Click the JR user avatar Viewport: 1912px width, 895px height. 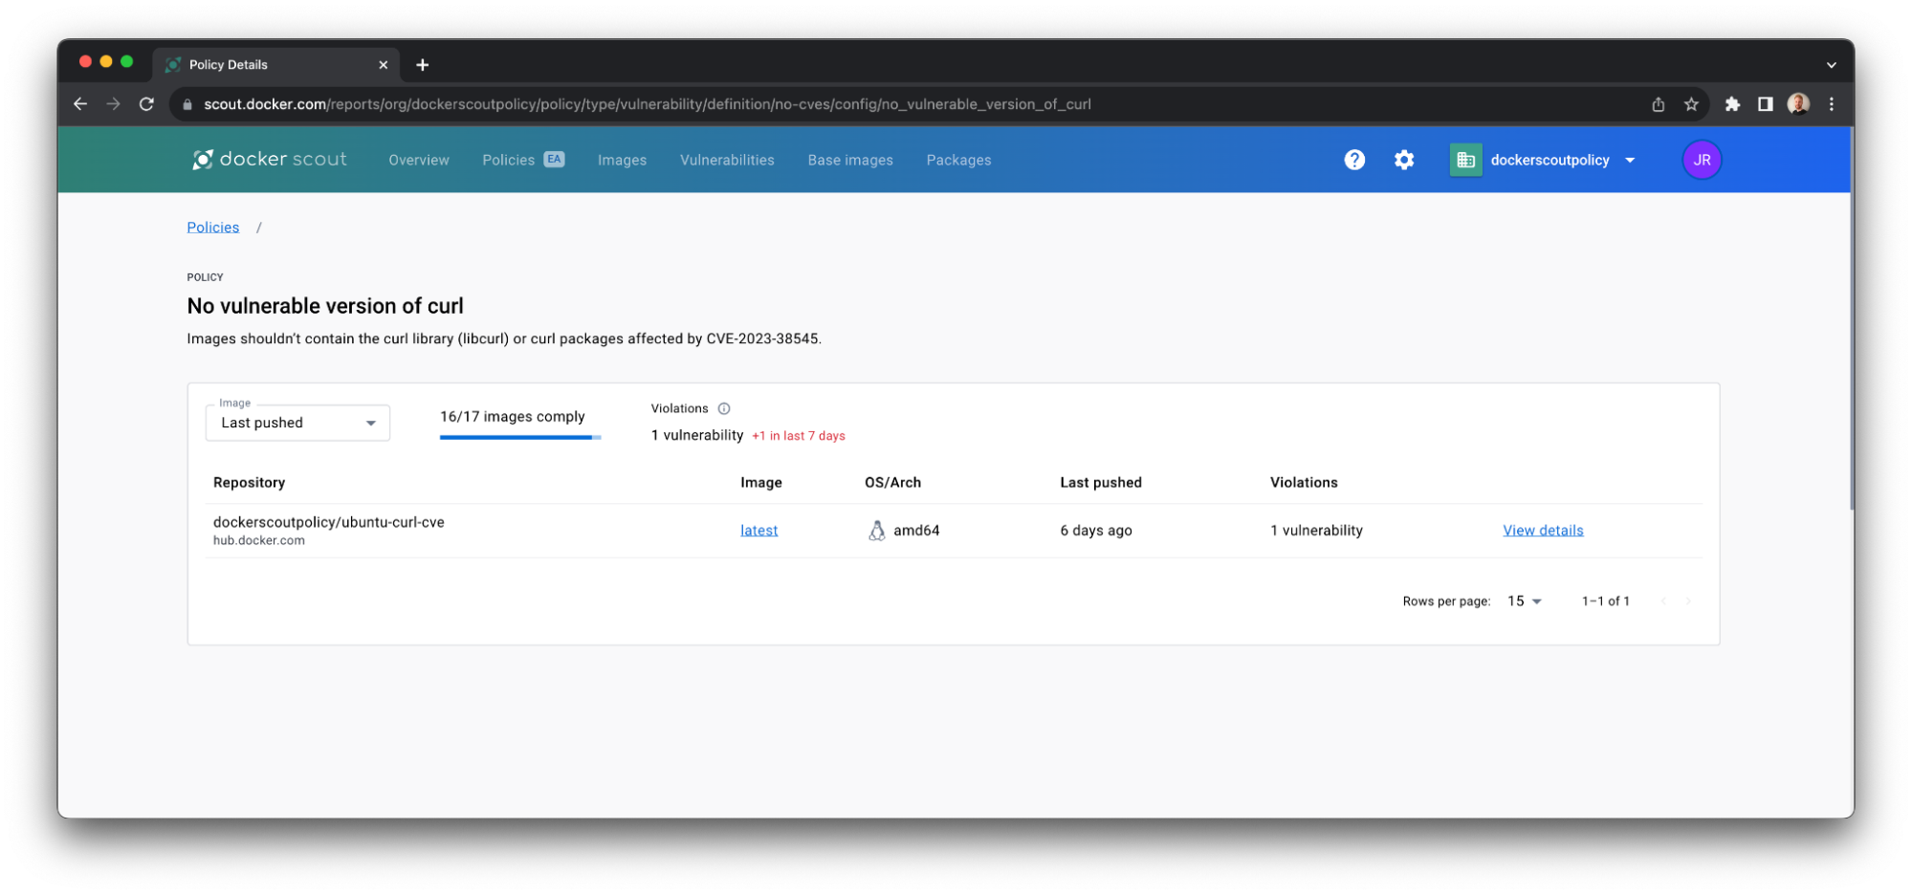(1701, 160)
